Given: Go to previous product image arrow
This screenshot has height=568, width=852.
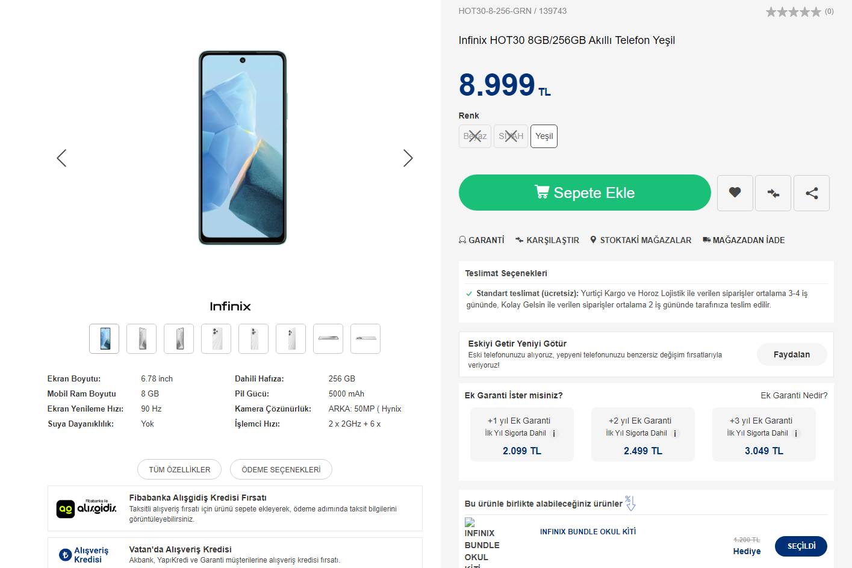Looking at the screenshot, I should pyautogui.click(x=61, y=158).
